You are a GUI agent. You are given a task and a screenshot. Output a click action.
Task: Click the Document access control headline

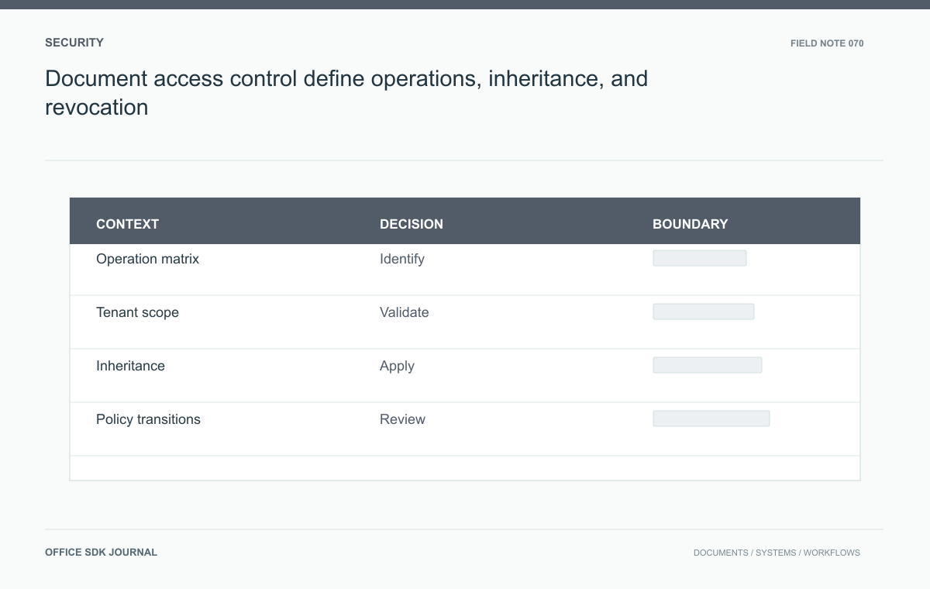(x=346, y=92)
